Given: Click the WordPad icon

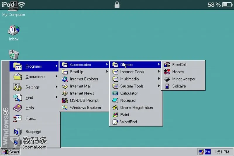Looking at the screenshot, I should (115, 122).
